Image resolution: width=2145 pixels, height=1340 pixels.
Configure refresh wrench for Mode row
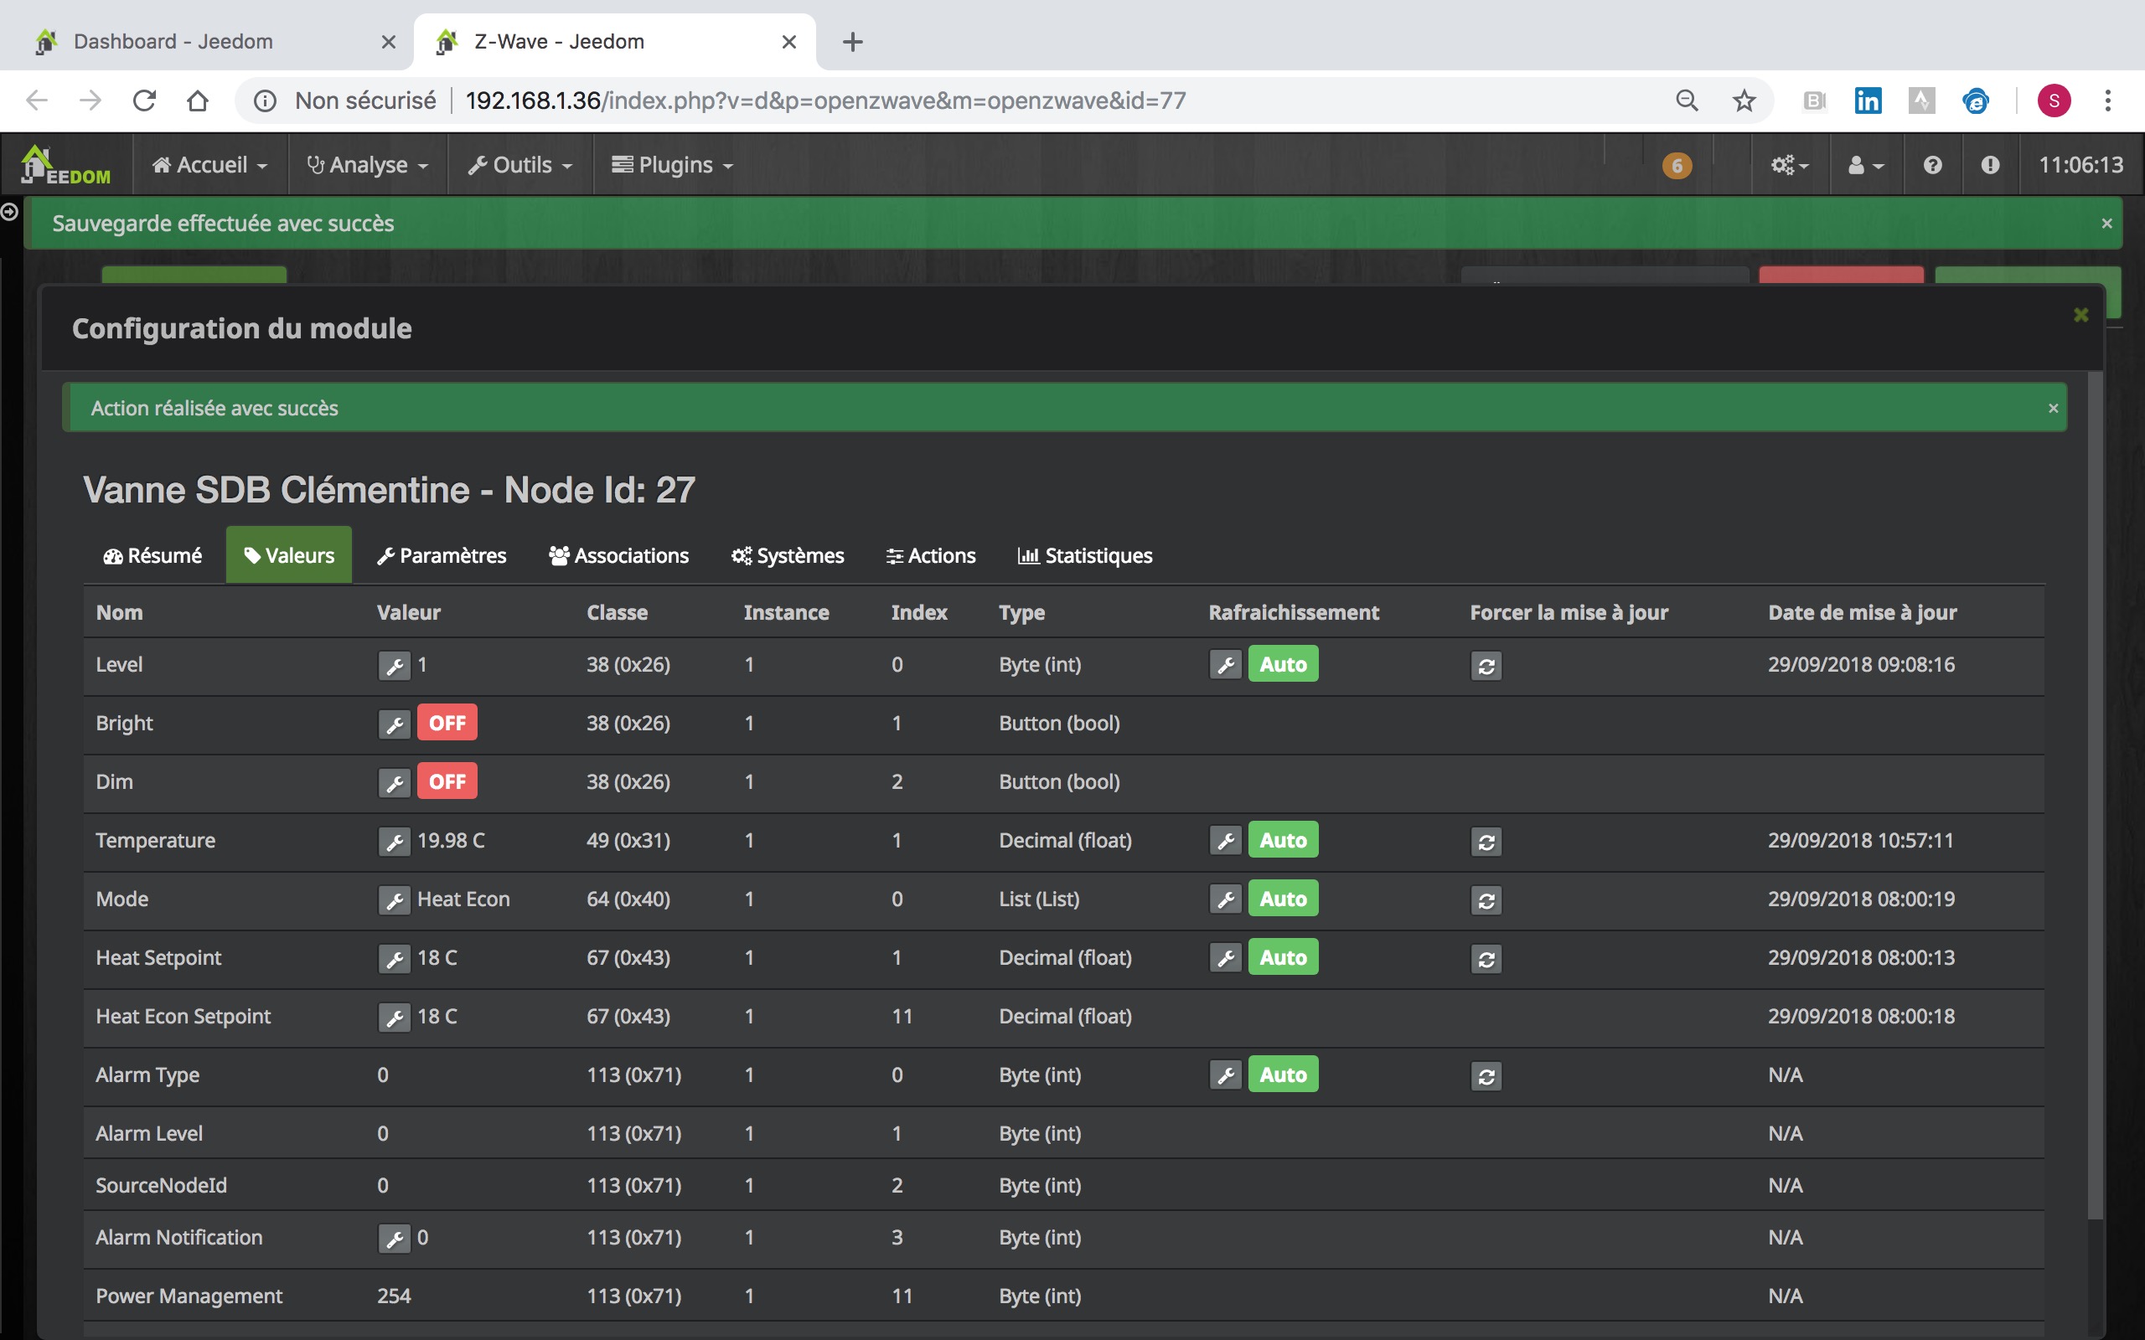pyautogui.click(x=1225, y=899)
